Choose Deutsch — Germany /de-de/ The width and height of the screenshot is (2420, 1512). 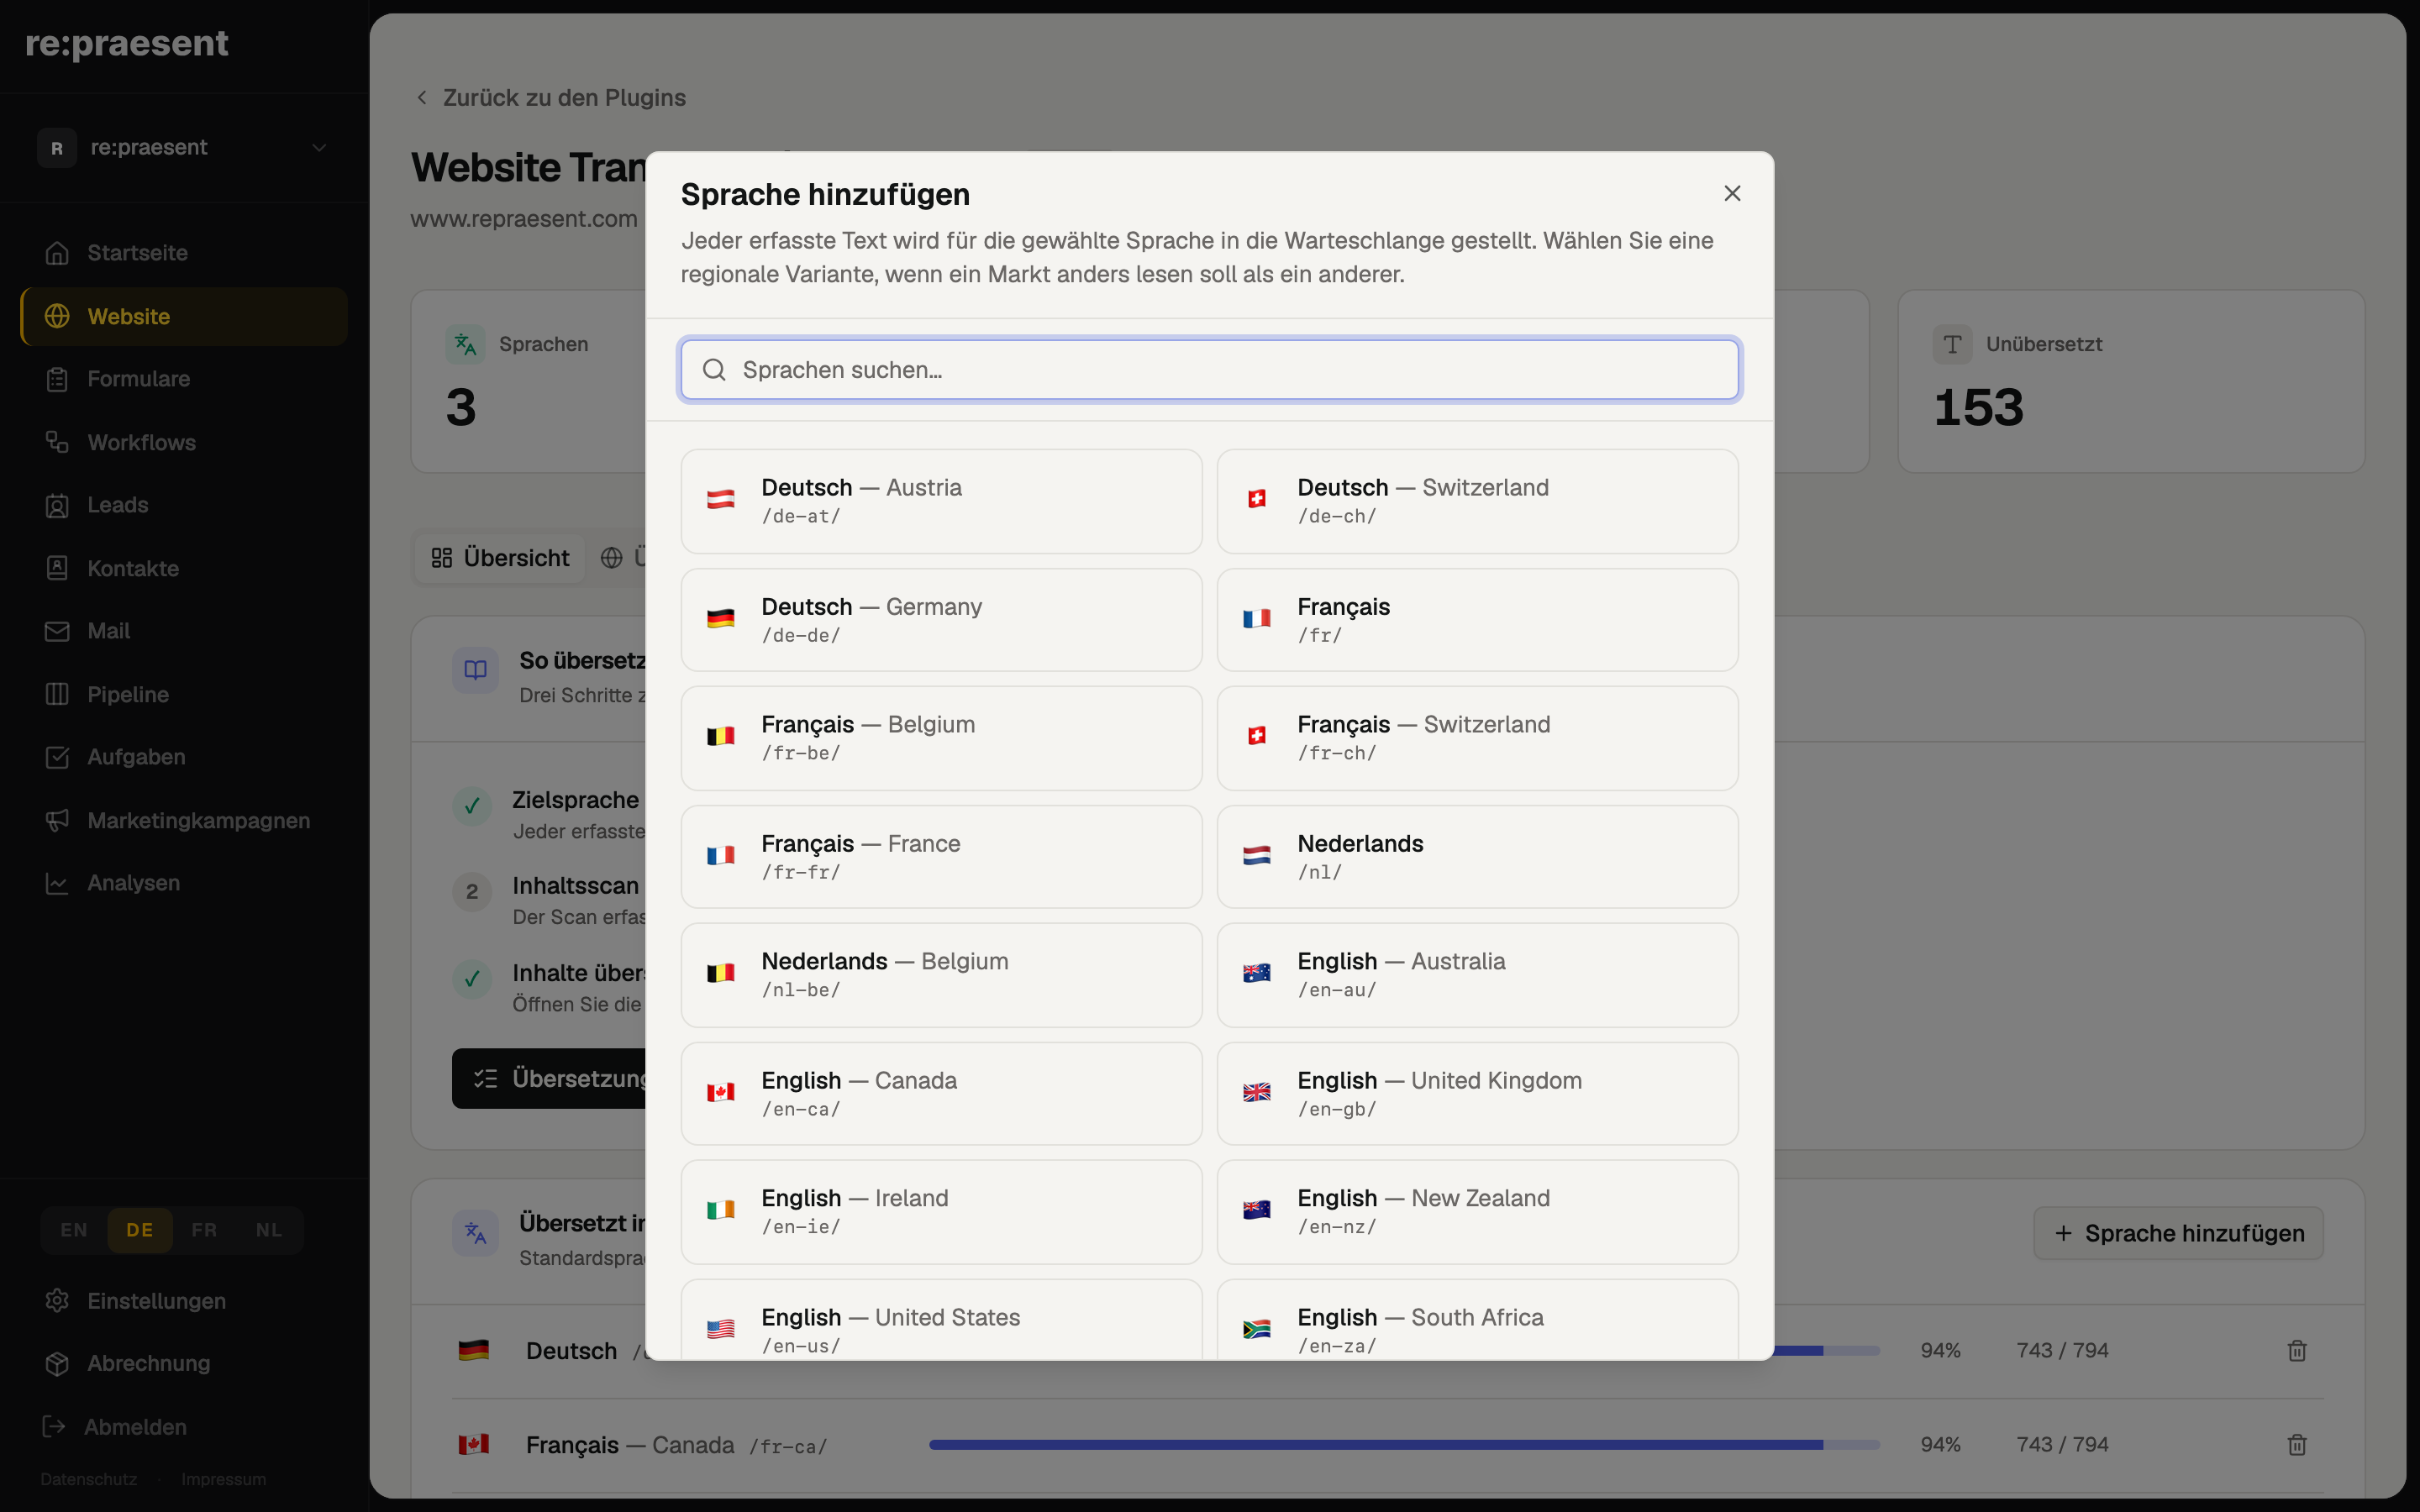pos(941,620)
